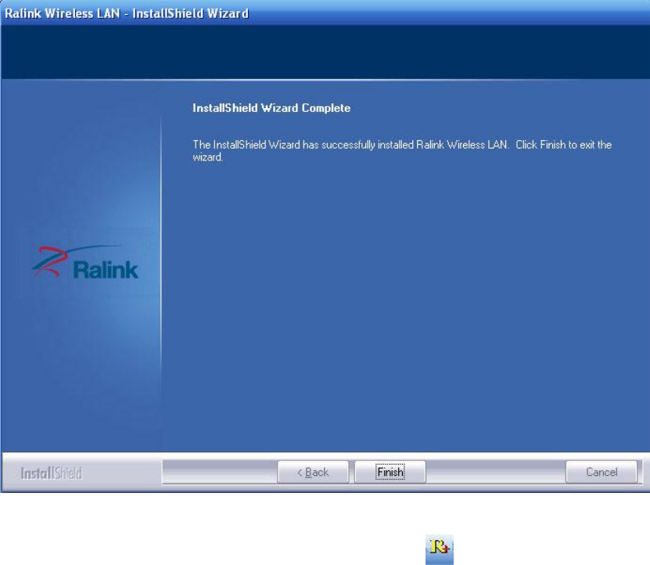Go back with the Back button

point(313,472)
